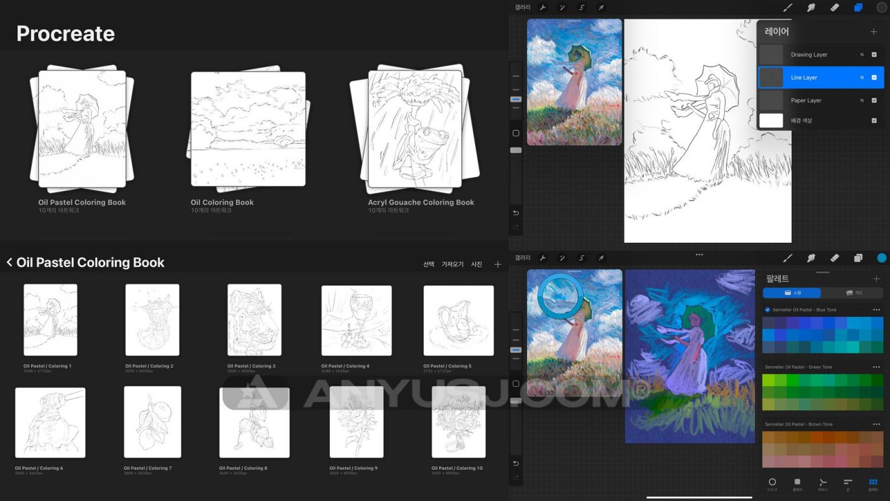Tap the blue active color circle in palette screen
This screenshot has width=890, height=501.
tap(882, 258)
